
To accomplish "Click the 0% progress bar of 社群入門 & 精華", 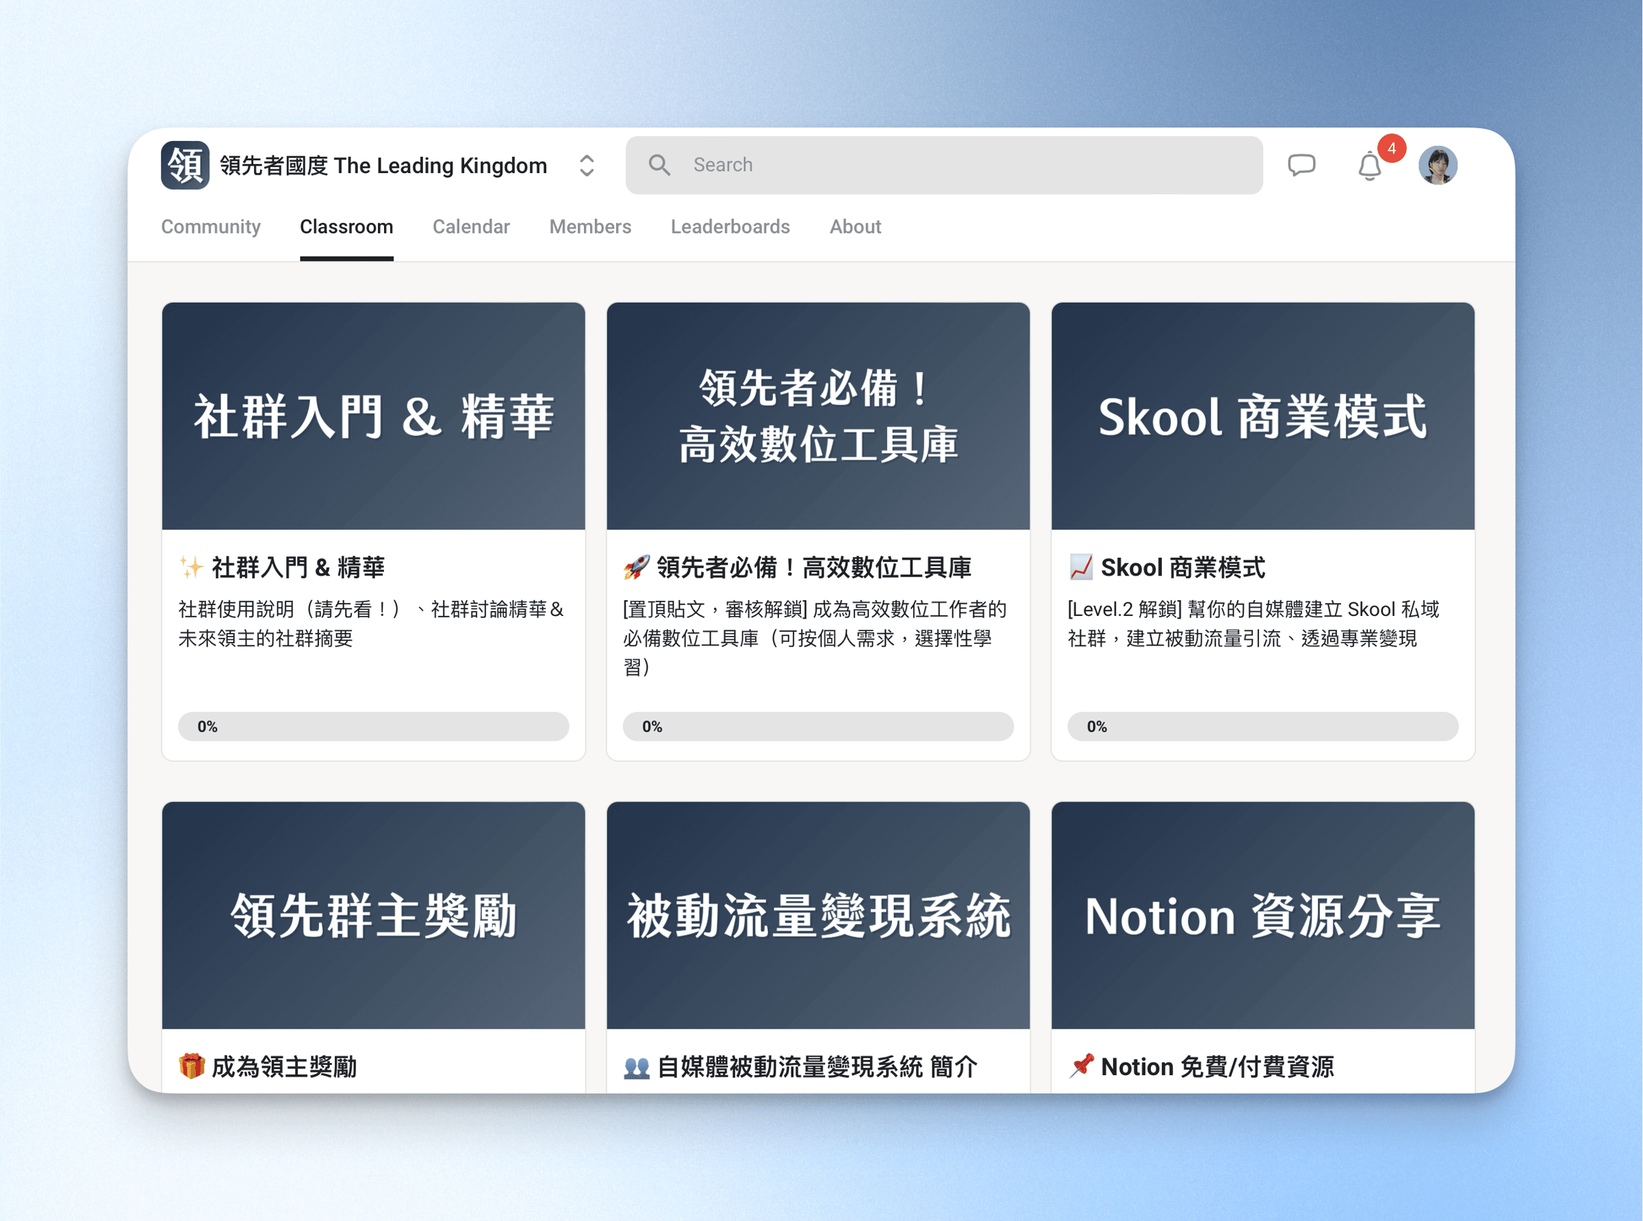I will [x=373, y=725].
